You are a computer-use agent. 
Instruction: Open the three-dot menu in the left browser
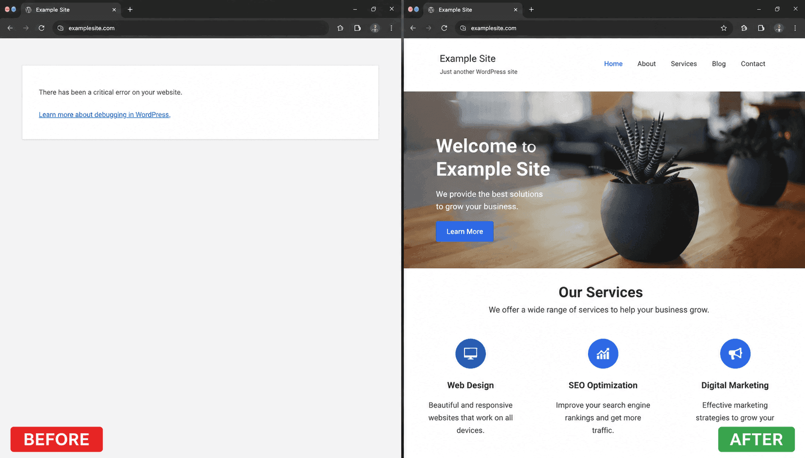tap(391, 28)
